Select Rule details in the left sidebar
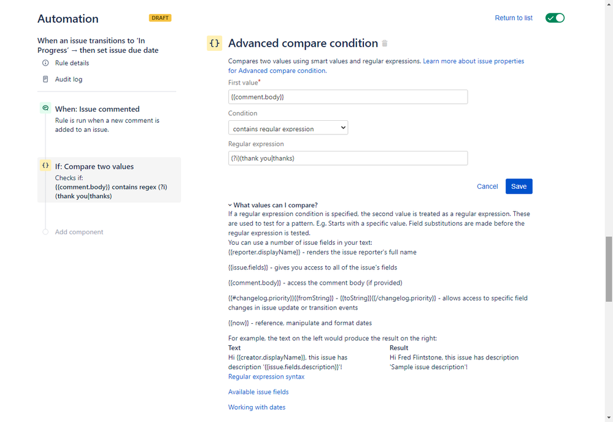This screenshot has width=613, height=422. click(72, 63)
